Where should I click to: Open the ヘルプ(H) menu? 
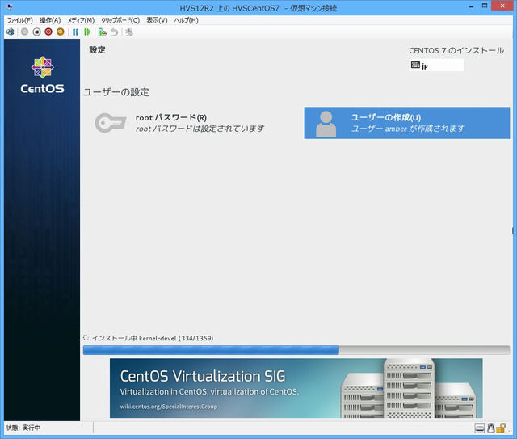(x=187, y=20)
